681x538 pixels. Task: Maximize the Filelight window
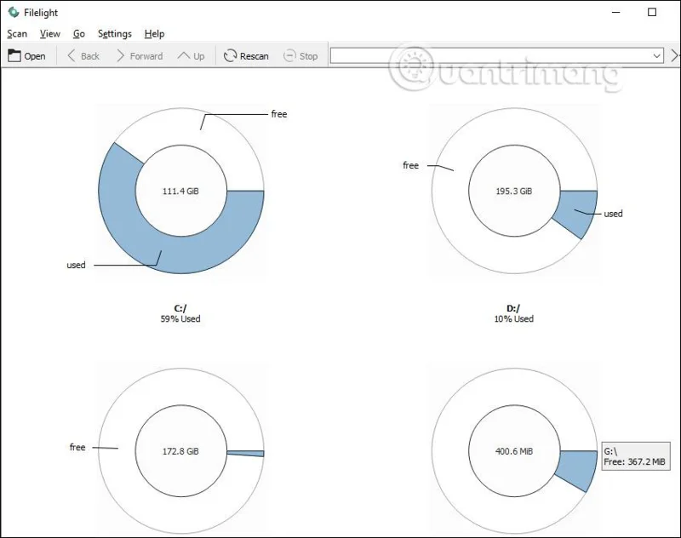(652, 12)
